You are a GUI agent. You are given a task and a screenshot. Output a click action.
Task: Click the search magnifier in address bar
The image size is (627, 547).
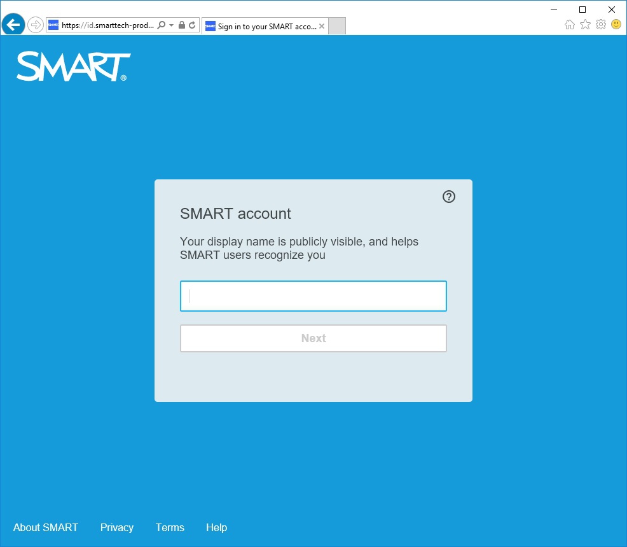161,25
